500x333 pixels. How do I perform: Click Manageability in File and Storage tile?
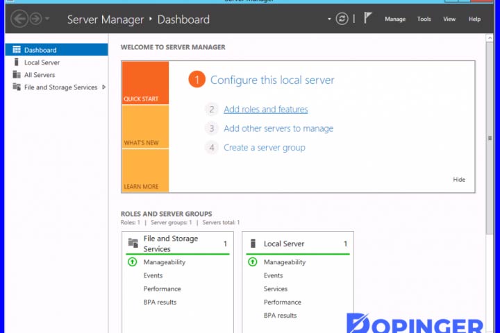(164, 262)
